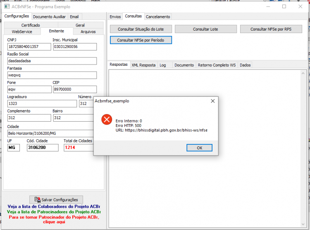310x230 pixels.
Task: Open the Cancelamento tab
Action: click(158, 17)
